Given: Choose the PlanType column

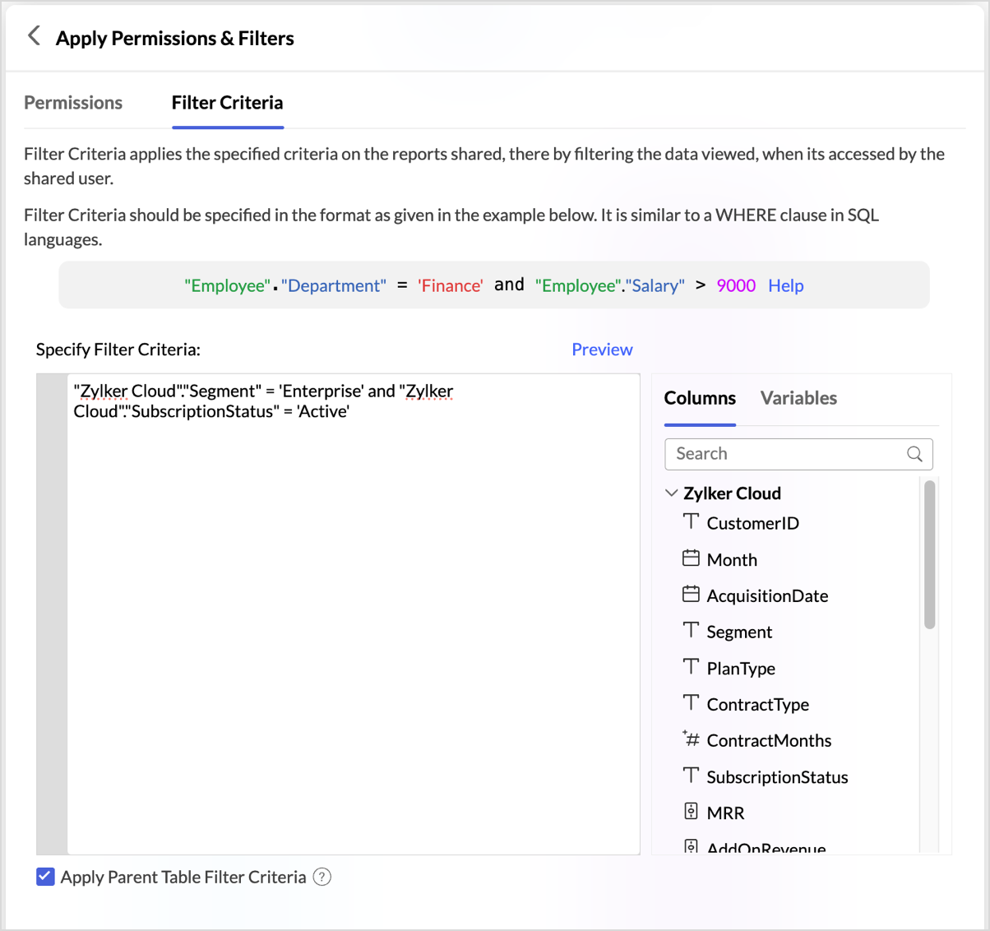Looking at the screenshot, I should click(741, 668).
